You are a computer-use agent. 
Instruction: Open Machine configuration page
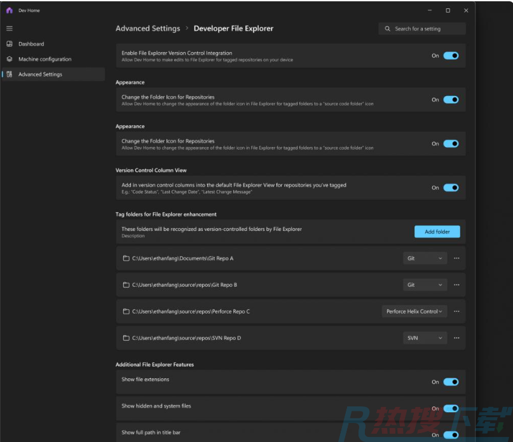(53, 59)
